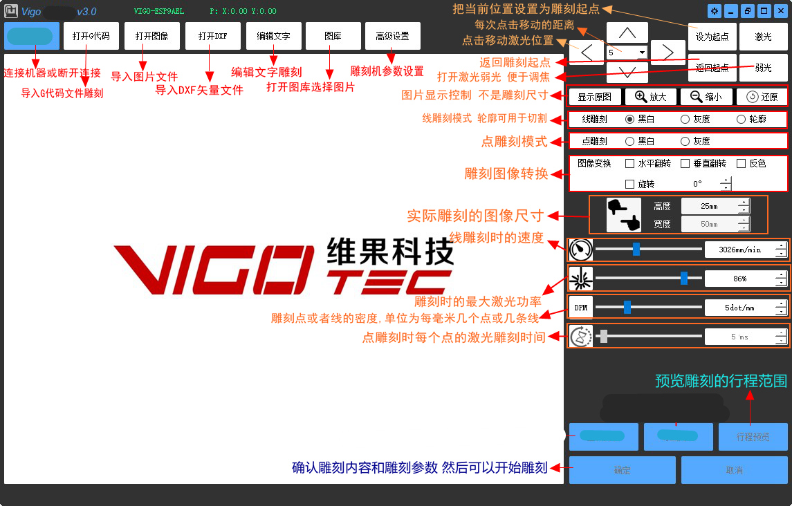The height and width of the screenshot is (506, 792).
Task: Increase ms dot time with the stepper up arrow
Action: tap(781, 332)
